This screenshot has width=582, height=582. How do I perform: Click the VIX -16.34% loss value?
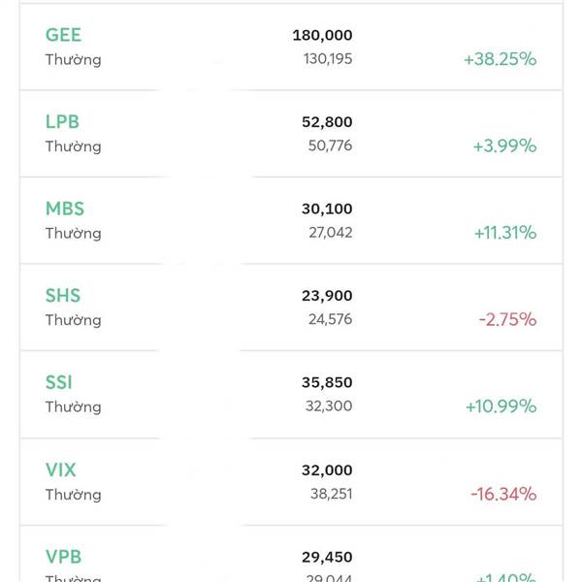[503, 494]
